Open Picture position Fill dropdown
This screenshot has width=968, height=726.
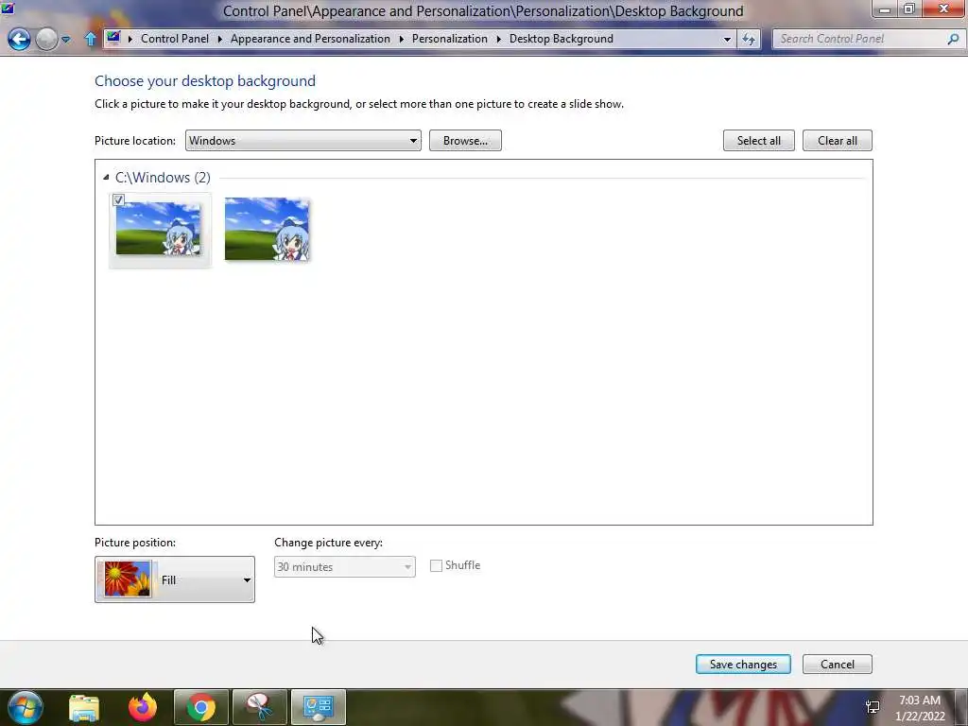(x=175, y=579)
